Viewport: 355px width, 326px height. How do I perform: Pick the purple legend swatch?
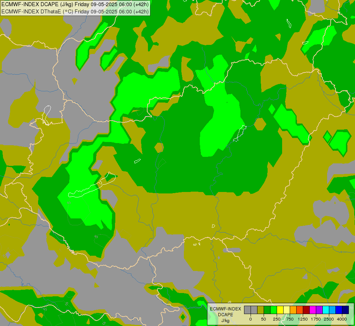(319, 310)
